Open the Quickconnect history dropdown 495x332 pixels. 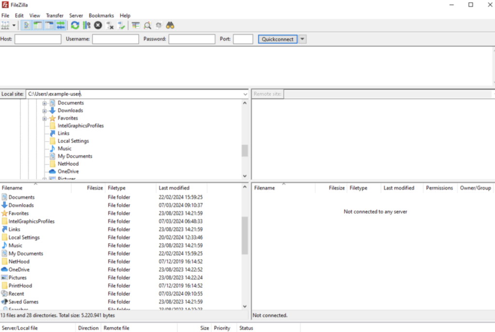coord(302,39)
